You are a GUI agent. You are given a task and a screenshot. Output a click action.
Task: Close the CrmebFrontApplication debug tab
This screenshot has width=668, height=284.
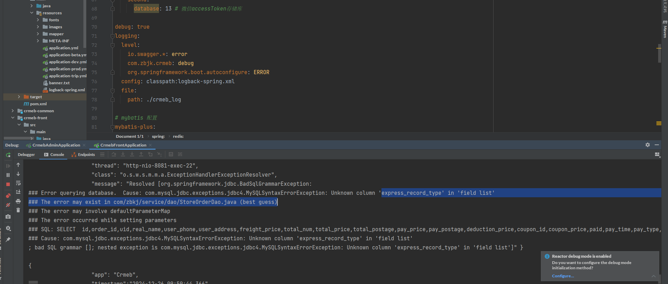150,145
